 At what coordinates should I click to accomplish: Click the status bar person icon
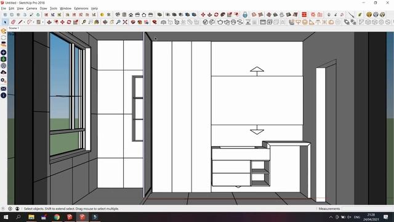(x=17, y=208)
